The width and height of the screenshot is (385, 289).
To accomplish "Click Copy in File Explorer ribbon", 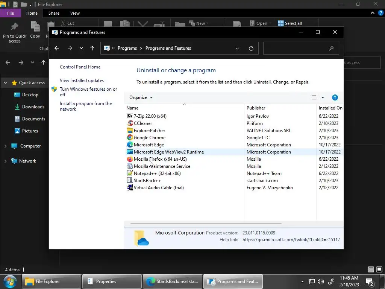I will pos(35,30).
